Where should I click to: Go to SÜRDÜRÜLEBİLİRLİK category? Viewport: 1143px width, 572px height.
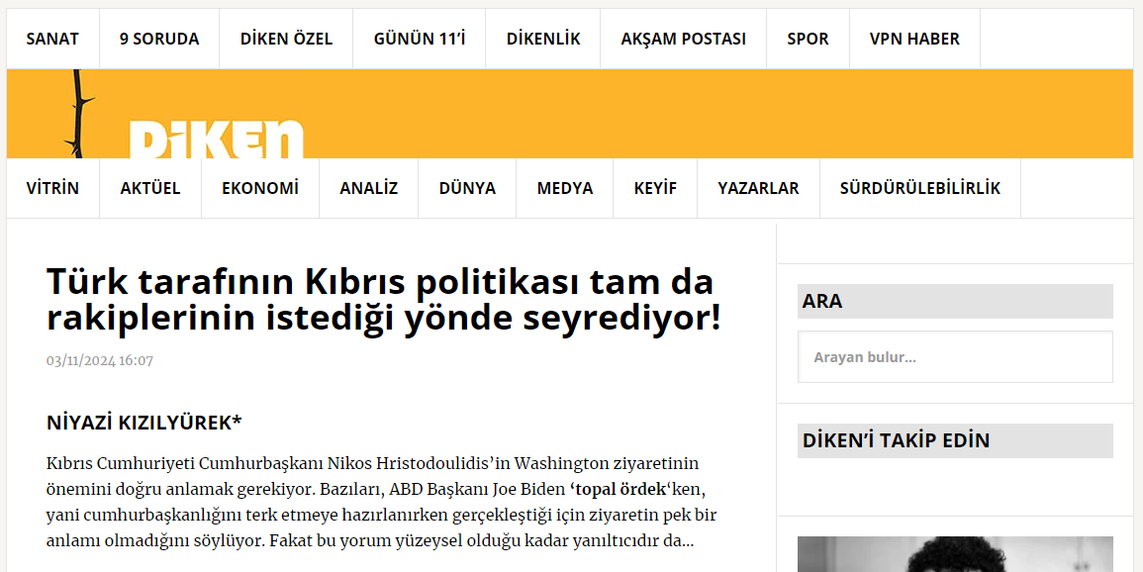pos(920,188)
